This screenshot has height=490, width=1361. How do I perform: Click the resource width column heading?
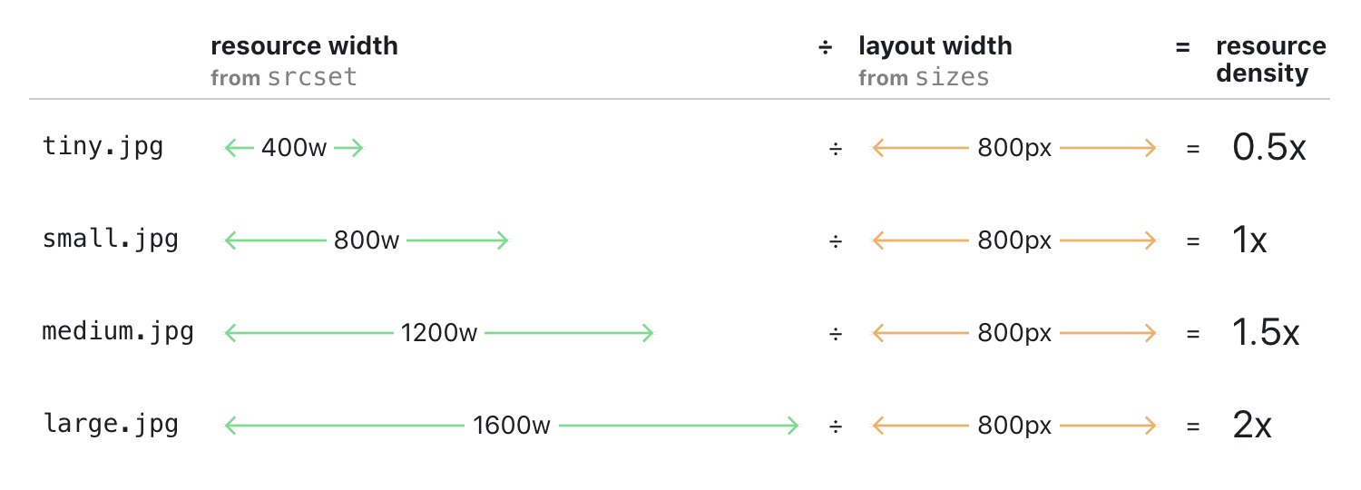coord(304,46)
